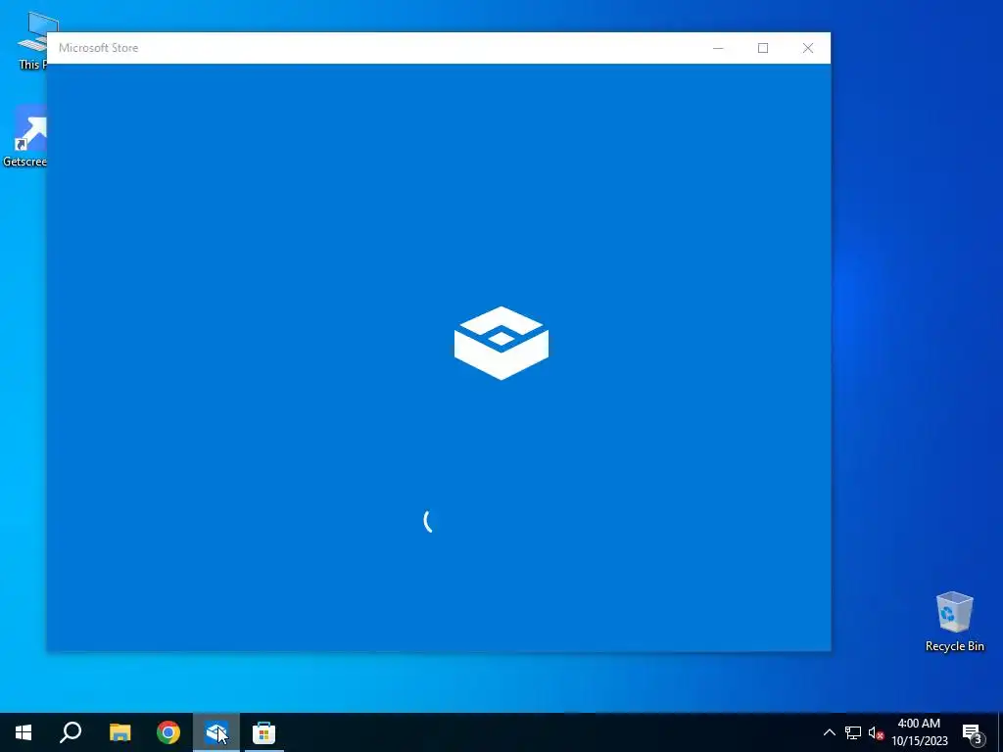Click the muted volume speaker icon
The image size is (1003, 752).
coord(876,732)
